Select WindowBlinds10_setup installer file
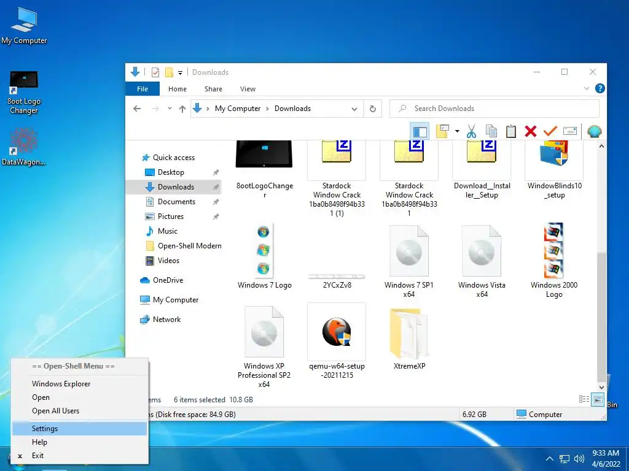Viewport: 629px width, 471px height. click(555, 169)
